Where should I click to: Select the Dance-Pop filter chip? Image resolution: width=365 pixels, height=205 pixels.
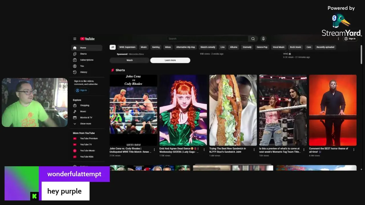click(x=262, y=47)
